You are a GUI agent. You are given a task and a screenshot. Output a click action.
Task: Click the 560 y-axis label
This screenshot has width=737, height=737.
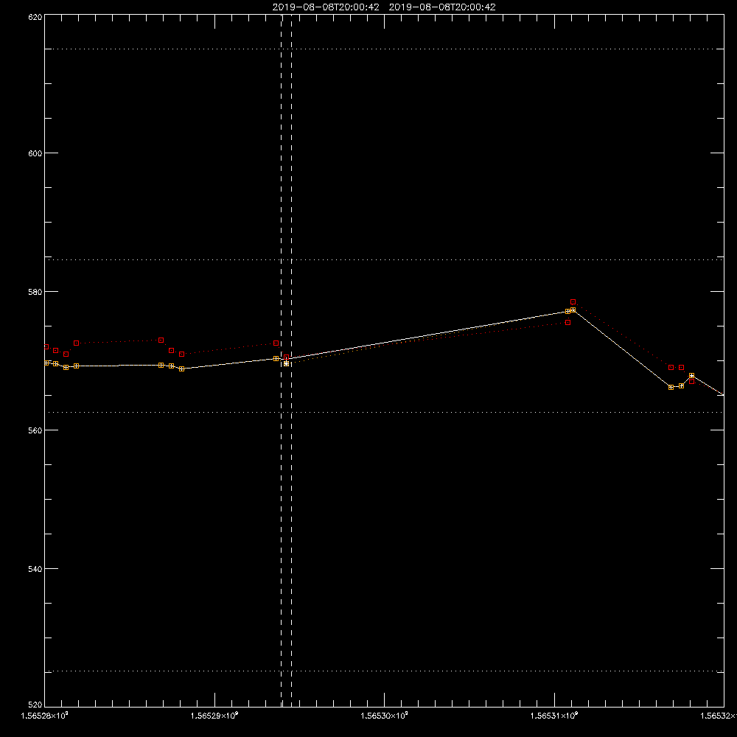pos(35,430)
